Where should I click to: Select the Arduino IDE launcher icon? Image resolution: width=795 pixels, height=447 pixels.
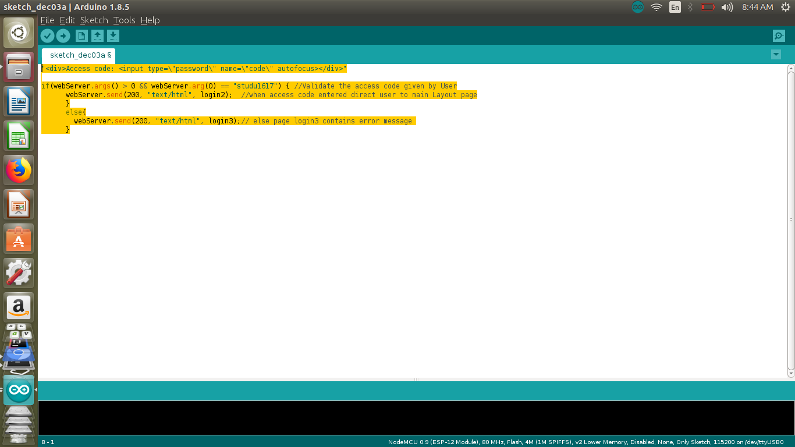[19, 390]
